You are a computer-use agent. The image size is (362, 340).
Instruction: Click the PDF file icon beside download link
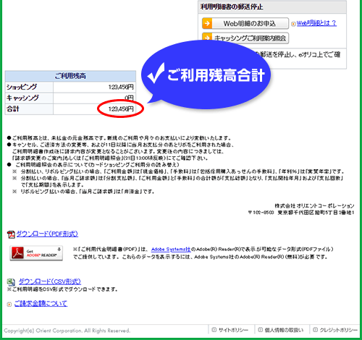(x=11, y=234)
